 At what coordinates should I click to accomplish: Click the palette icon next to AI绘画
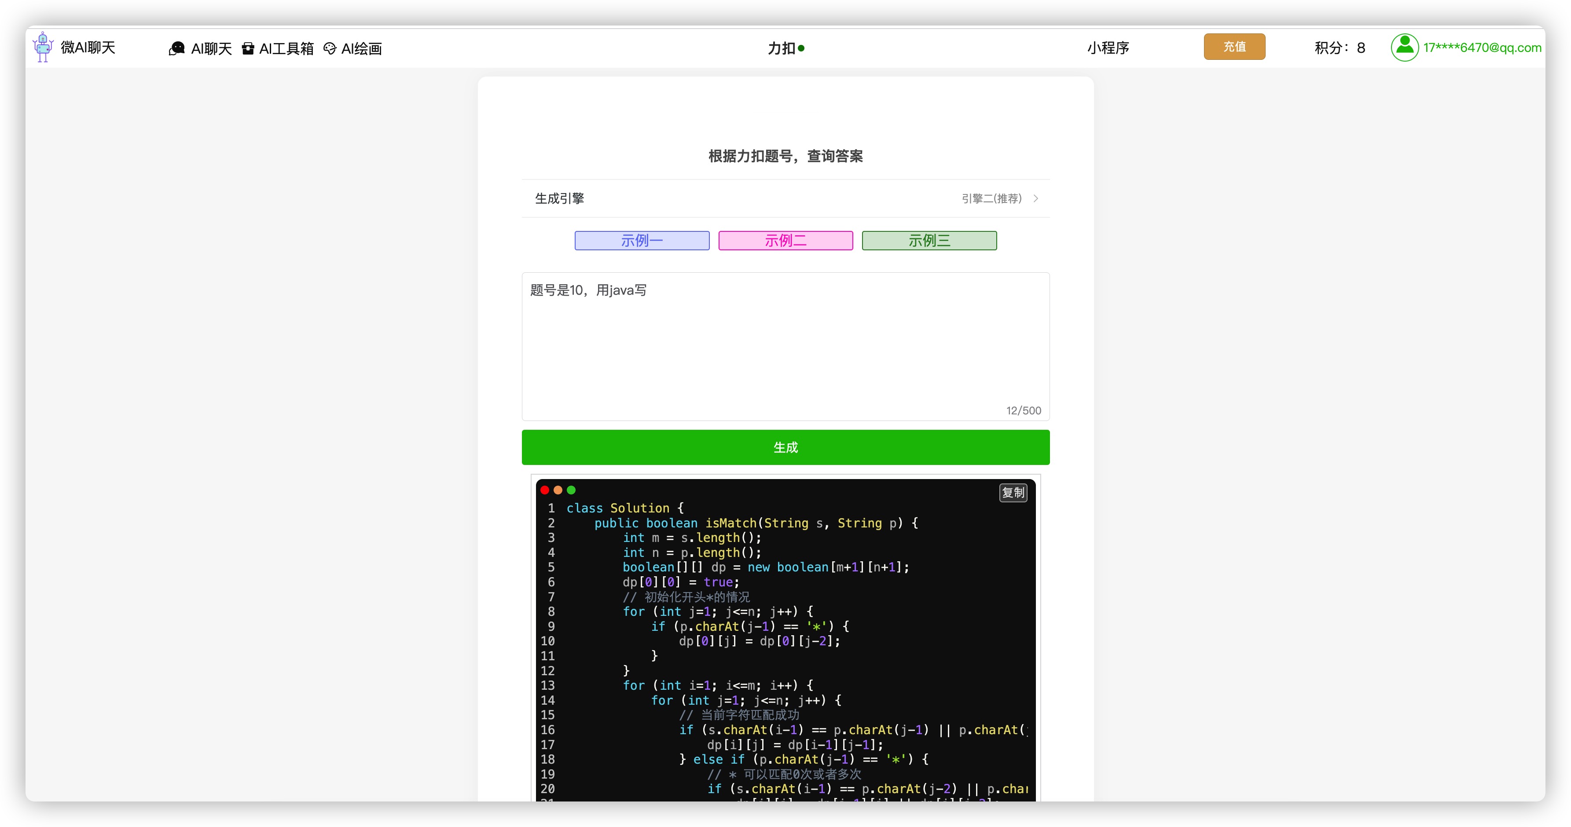coord(330,48)
